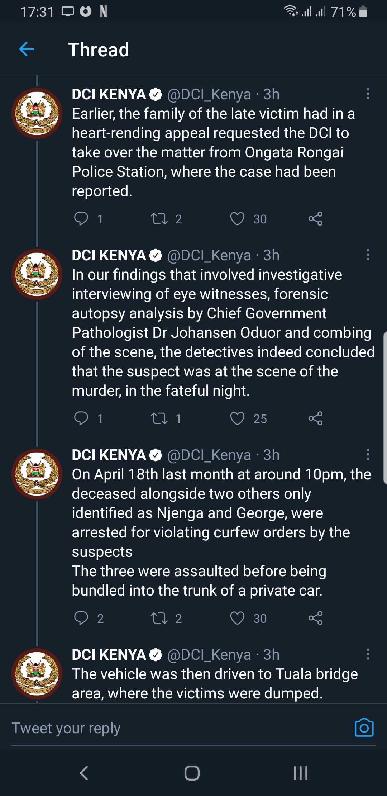Like the tweet about family's heart-rending appeal
The height and width of the screenshot is (796, 387).
[x=237, y=218]
